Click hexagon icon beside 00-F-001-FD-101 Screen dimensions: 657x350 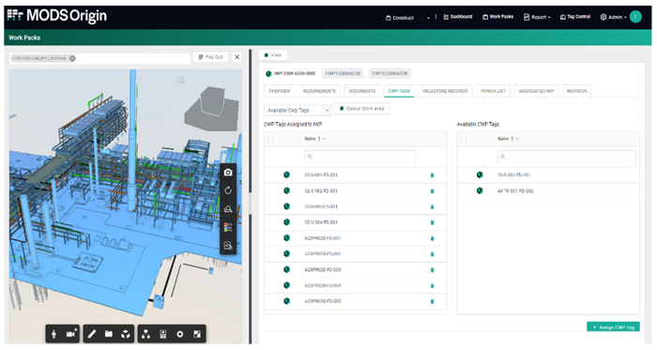point(480,175)
